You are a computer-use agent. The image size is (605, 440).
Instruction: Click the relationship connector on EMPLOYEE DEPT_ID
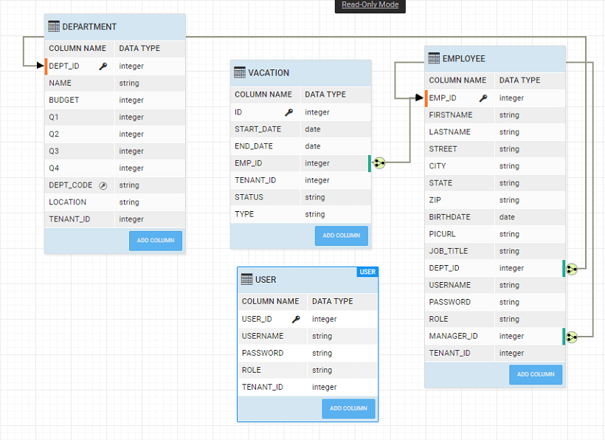tap(572, 269)
